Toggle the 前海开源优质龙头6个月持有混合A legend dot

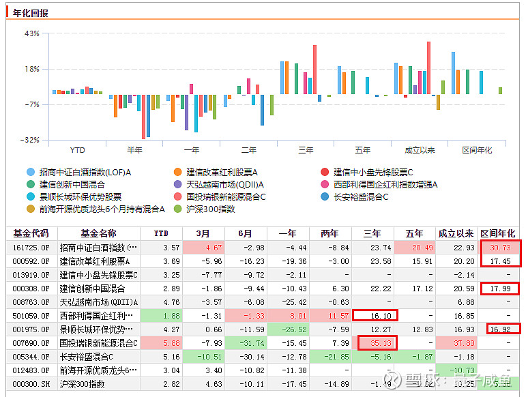pyautogui.click(x=31, y=209)
